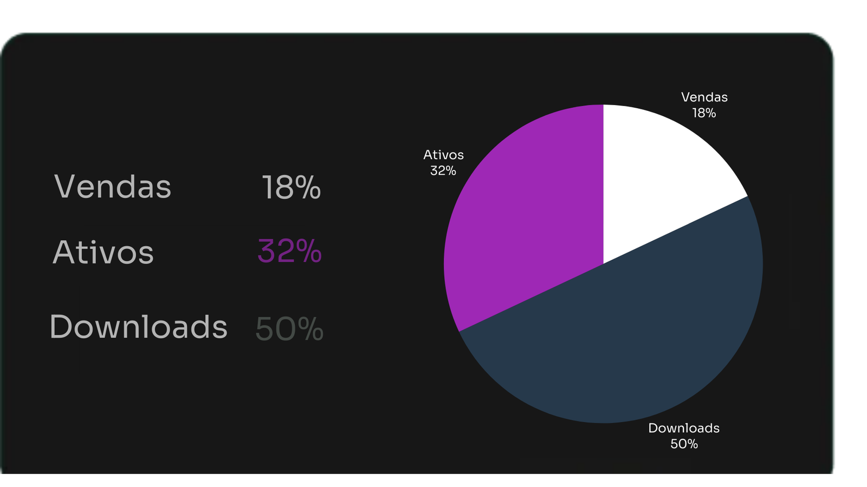Click the gray 50% value in the list
867x487 pixels.
coord(289,329)
